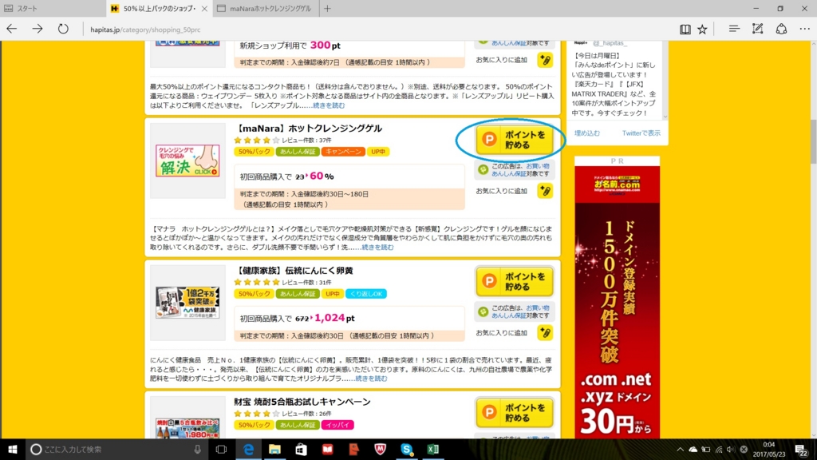Open maNara クレンジング banner thumbnail
Viewport: 817px width, 460px height.
pos(187,161)
